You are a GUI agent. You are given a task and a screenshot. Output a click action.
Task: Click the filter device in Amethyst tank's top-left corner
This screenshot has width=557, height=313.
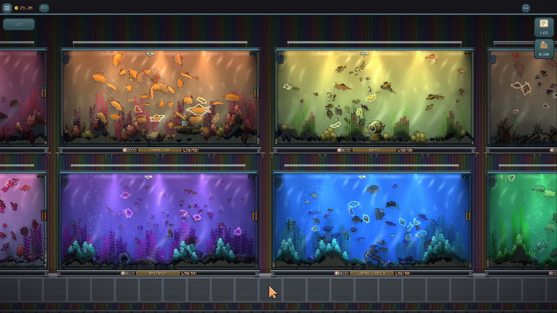coord(64,182)
